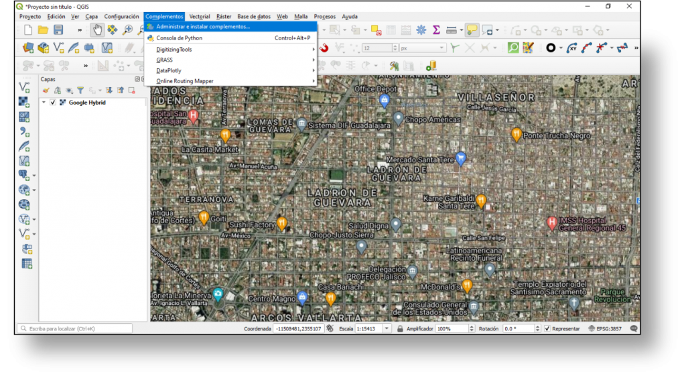Expand the hidden file toolbar chevron after save

click(x=80, y=30)
